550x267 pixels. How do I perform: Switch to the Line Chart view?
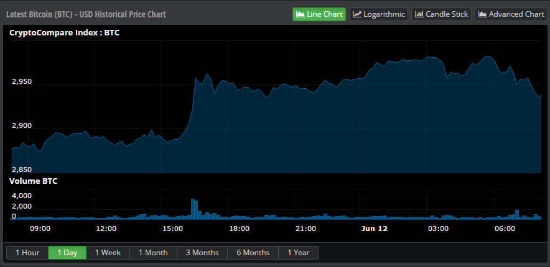[319, 14]
